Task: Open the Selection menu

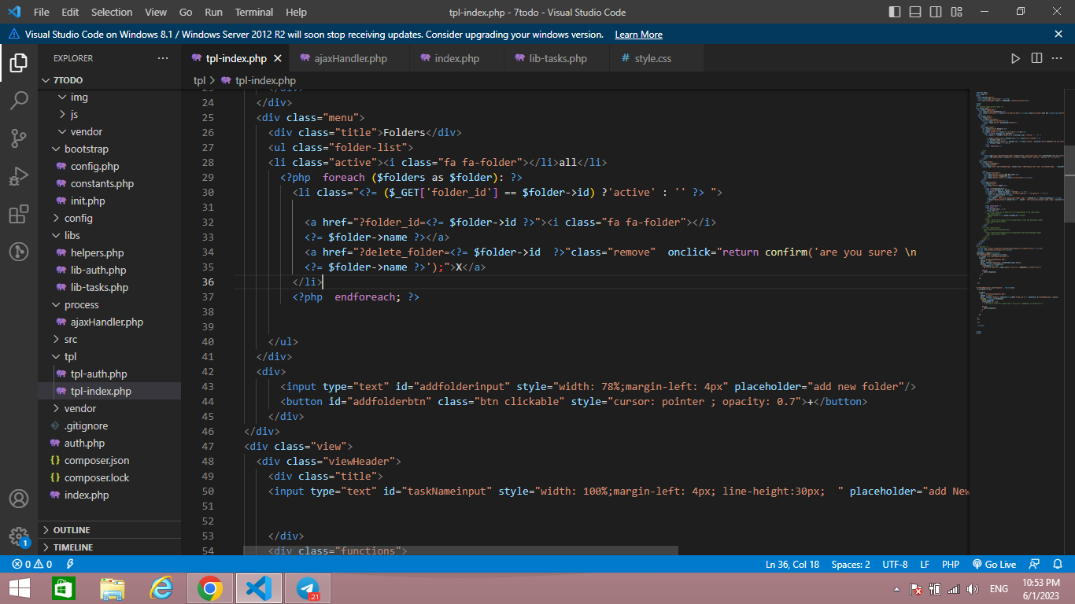Action: 112,12
